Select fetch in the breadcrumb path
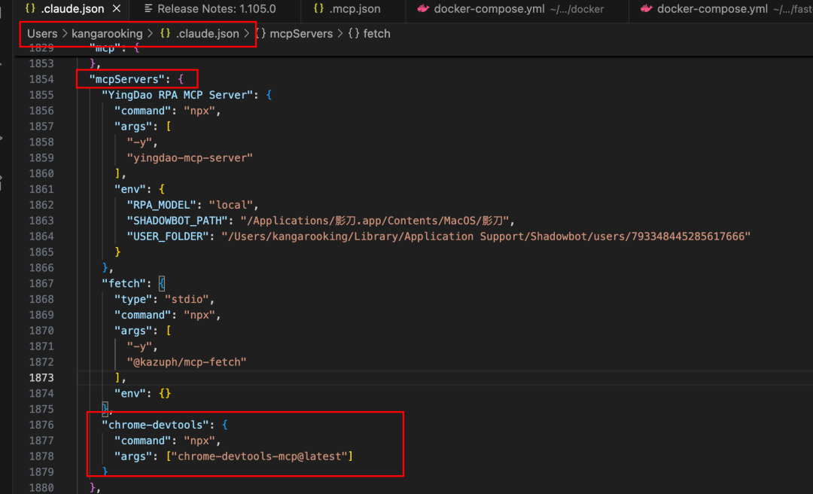Viewport: 813px width, 494px height. coord(376,34)
